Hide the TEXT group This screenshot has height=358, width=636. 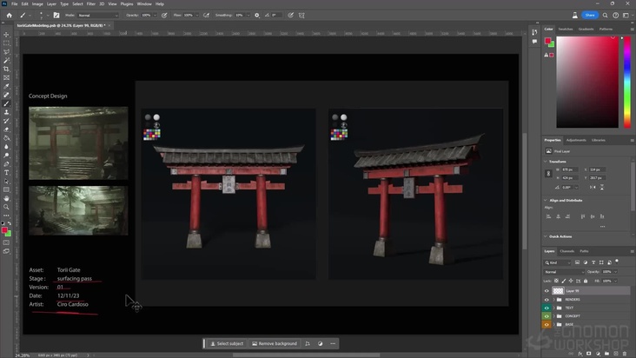click(547, 308)
